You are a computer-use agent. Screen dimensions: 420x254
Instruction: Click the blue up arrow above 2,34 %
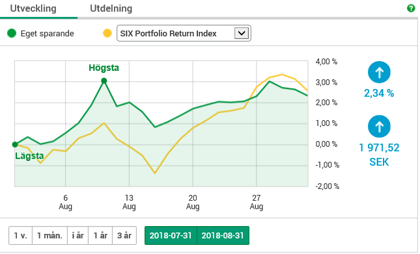click(x=379, y=72)
